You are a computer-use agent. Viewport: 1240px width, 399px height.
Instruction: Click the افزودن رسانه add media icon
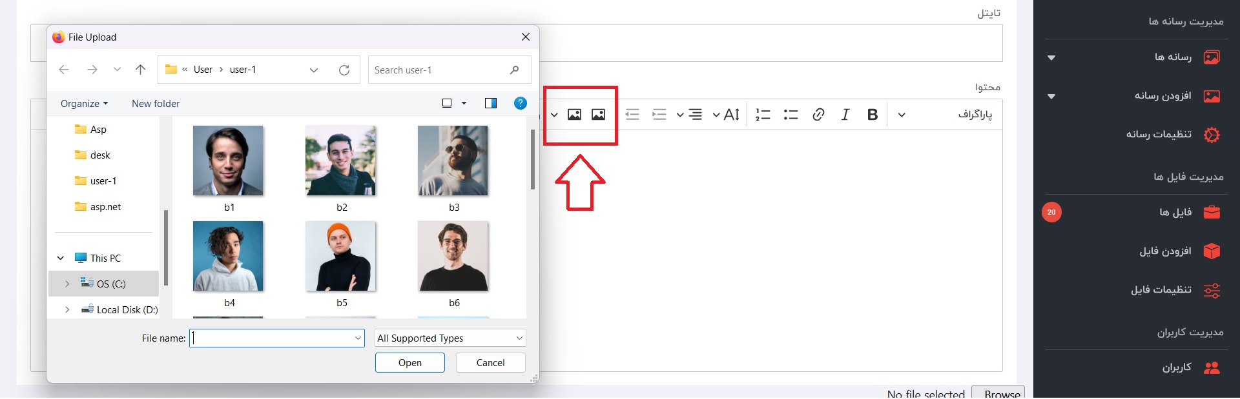[x=1212, y=96]
